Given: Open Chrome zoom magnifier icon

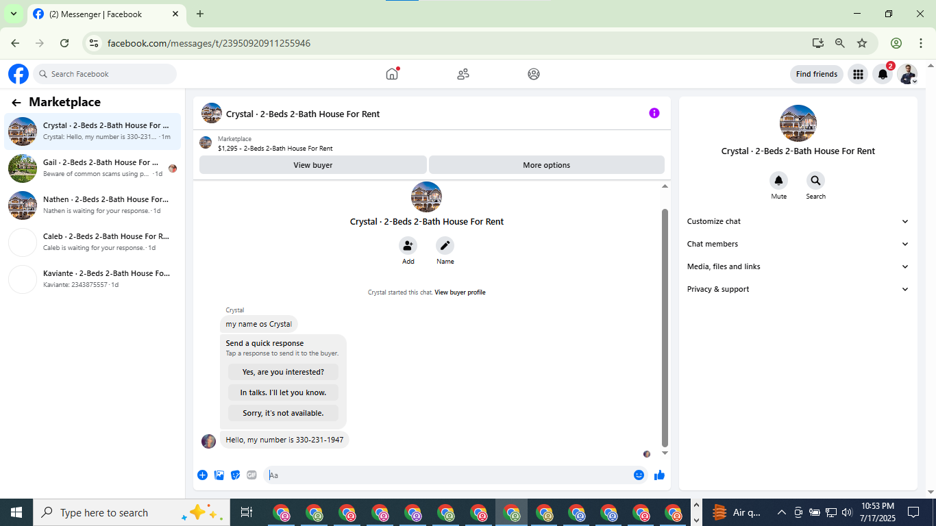Looking at the screenshot, I should pyautogui.click(x=840, y=43).
